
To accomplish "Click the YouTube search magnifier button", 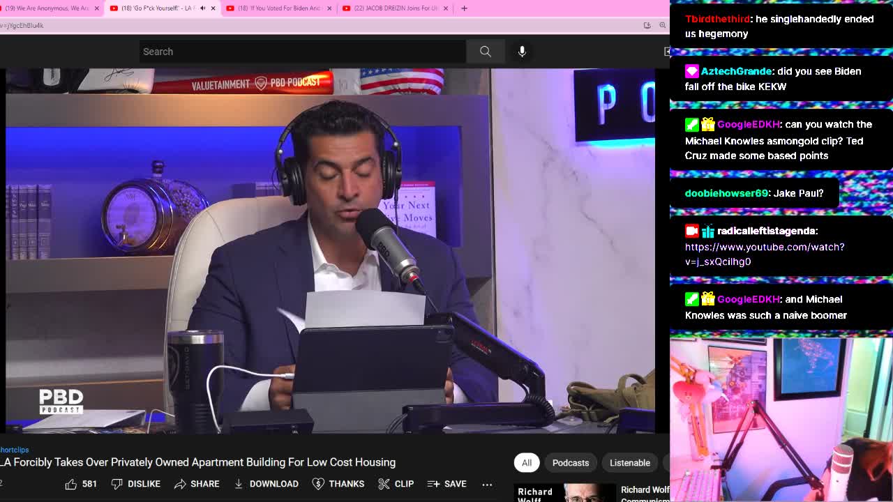I will (486, 52).
